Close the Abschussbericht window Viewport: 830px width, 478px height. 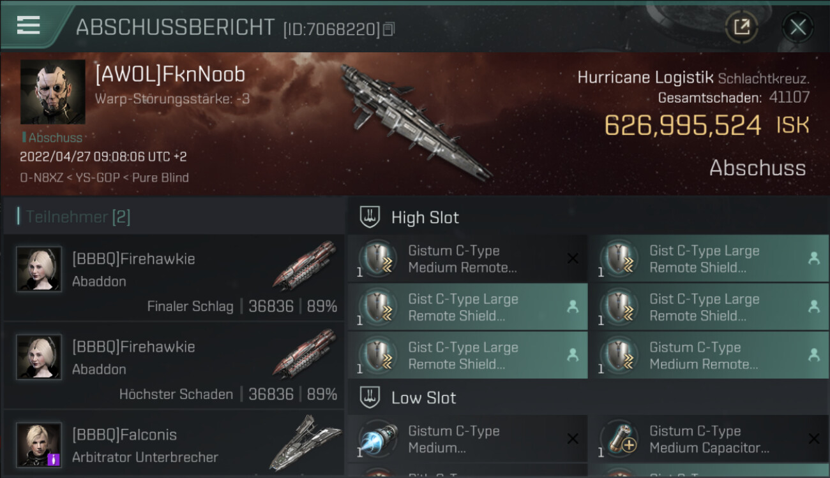(x=797, y=27)
